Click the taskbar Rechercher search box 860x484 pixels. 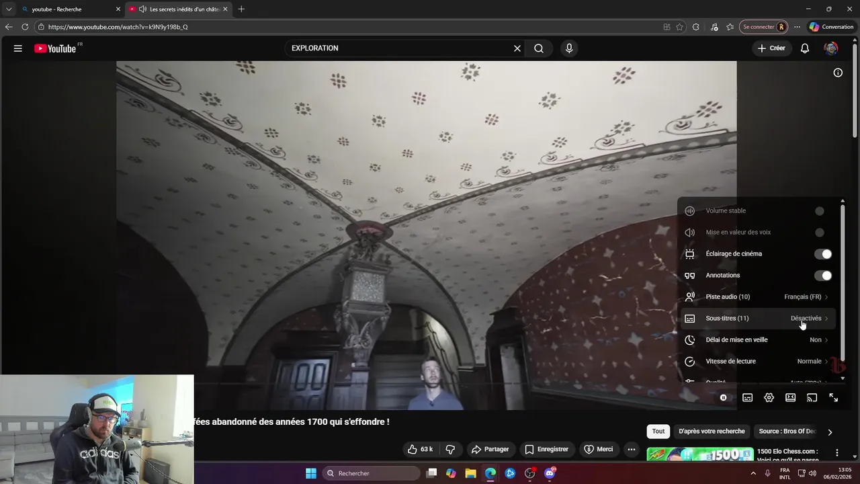click(371, 473)
